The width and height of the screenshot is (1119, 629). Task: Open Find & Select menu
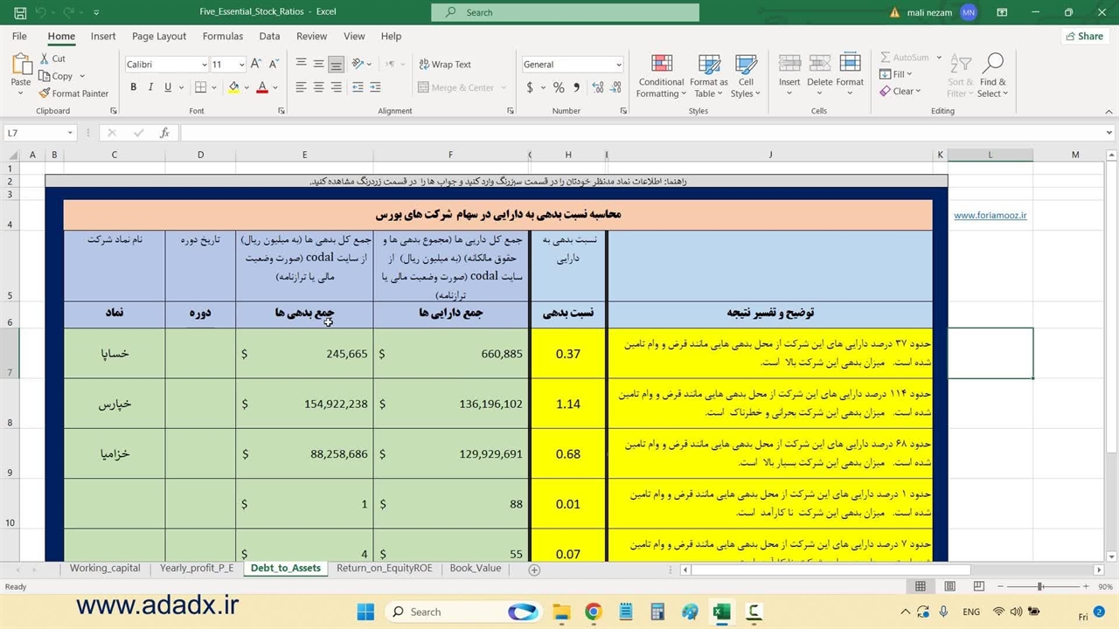tap(992, 77)
